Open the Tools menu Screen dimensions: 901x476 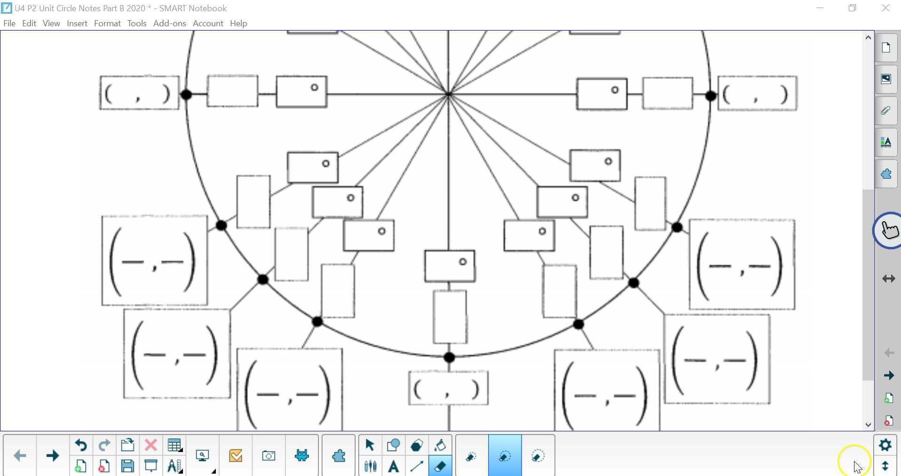[x=136, y=23]
